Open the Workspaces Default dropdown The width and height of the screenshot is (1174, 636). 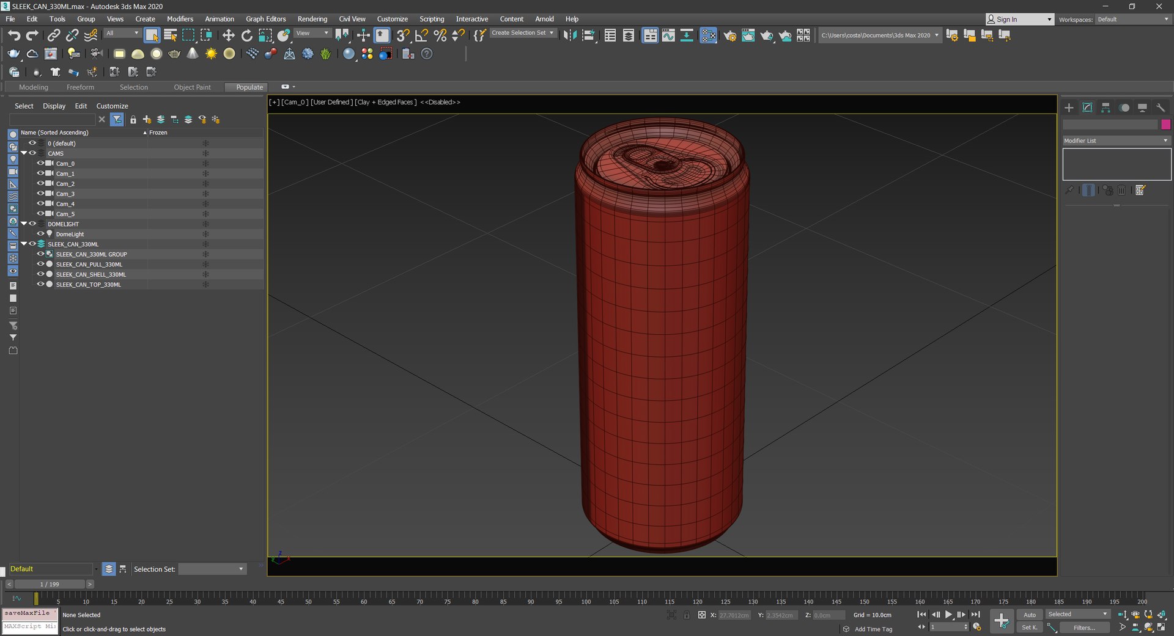tap(1133, 20)
